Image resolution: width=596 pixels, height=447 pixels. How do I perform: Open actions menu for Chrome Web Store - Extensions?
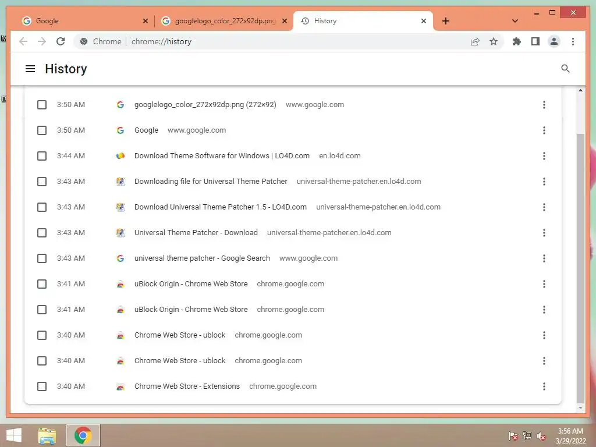point(544,386)
